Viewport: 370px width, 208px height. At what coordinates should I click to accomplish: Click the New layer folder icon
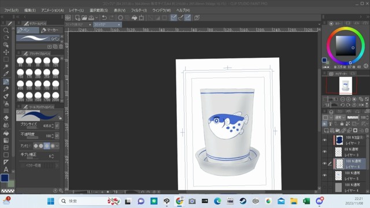point(338,130)
